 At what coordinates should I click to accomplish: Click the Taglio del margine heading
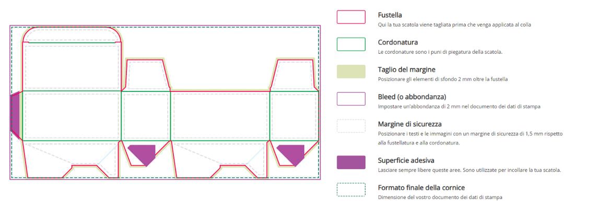click(x=406, y=69)
